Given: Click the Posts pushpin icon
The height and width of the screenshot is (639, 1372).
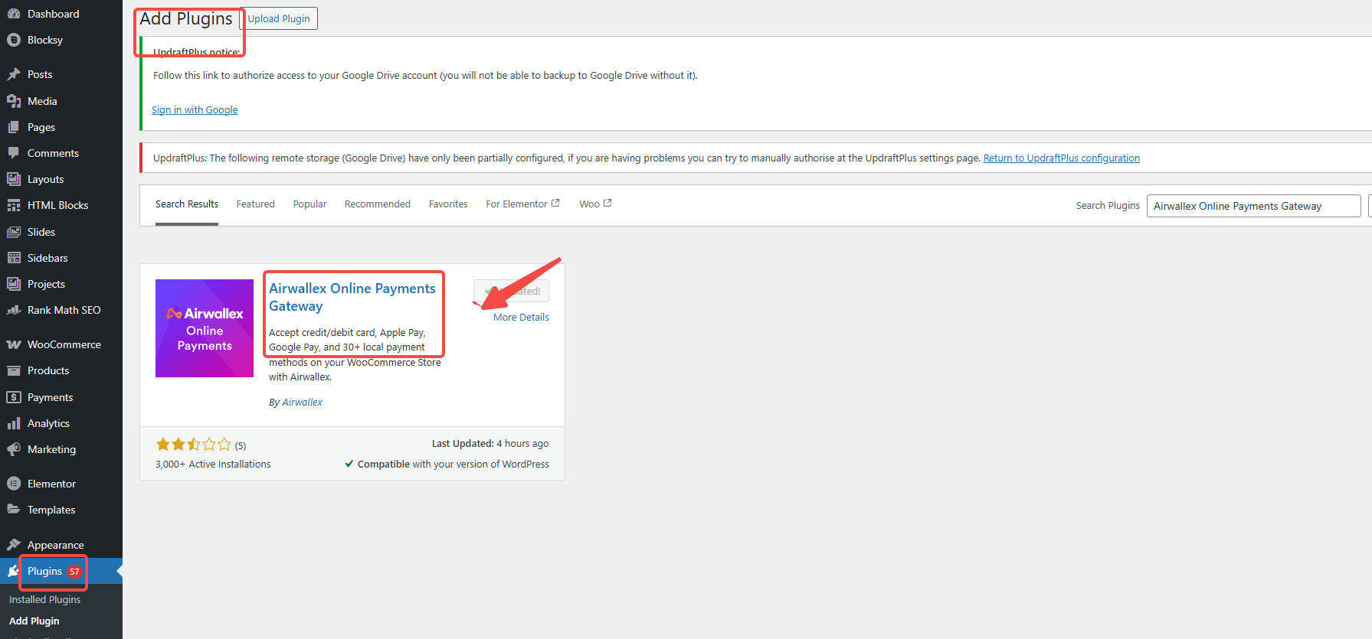Looking at the screenshot, I should [x=14, y=74].
